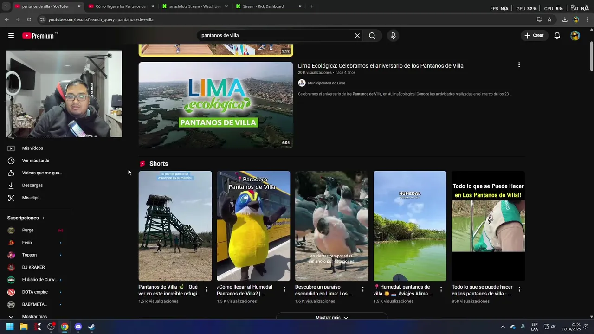Screen dimensions: 594x334
Task: Bookmark this page with the star
Action: 549,19
